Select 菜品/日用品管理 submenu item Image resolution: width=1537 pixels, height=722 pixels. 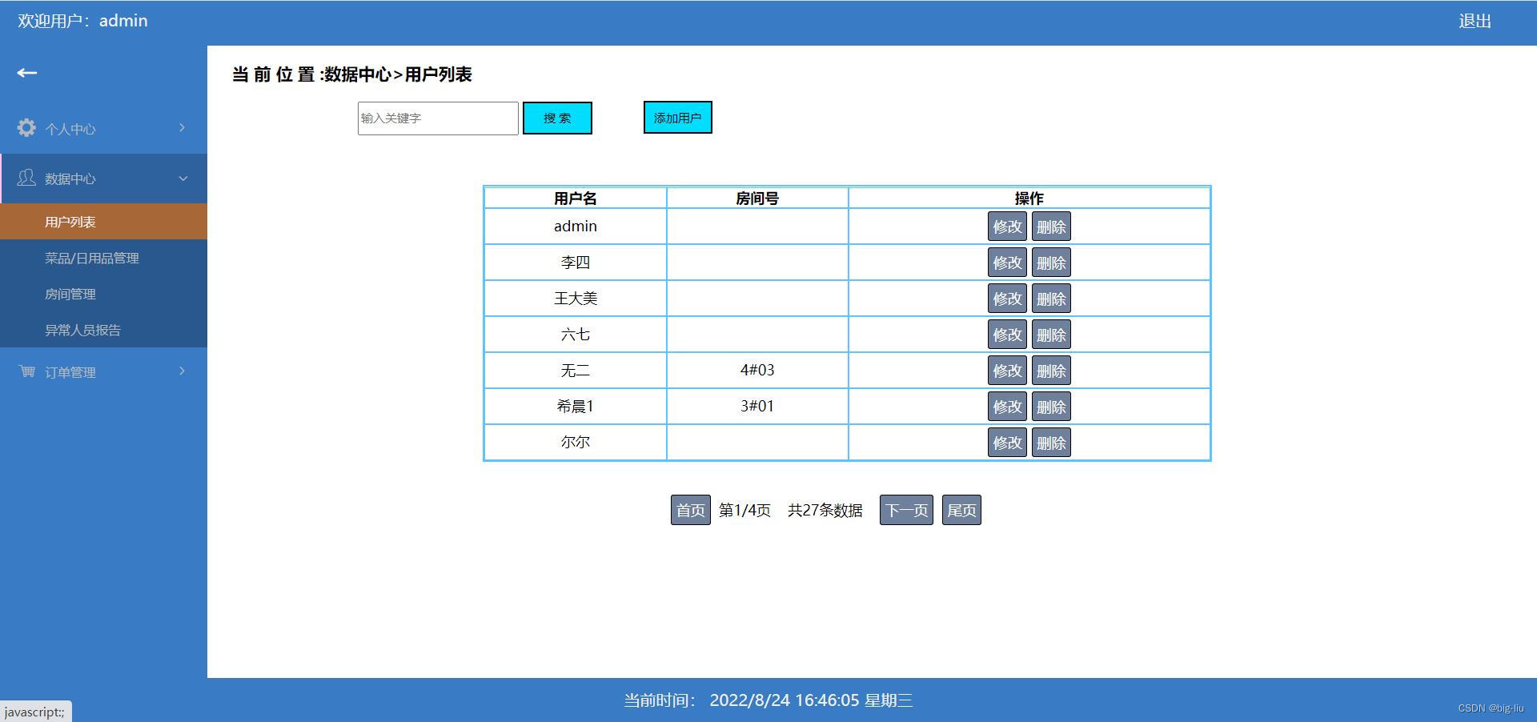pyautogui.click(x=103, y=258)
